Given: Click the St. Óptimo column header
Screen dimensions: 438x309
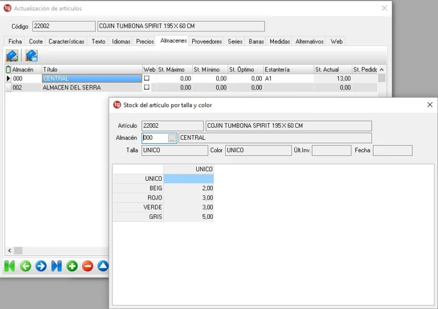Looking at the screenshot, I should pos(246,69).
